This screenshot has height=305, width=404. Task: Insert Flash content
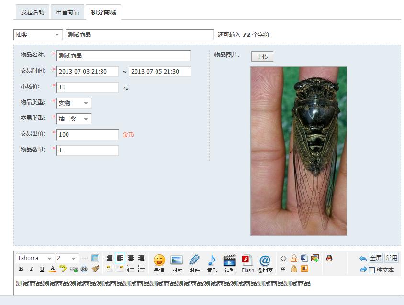point(247,263)
